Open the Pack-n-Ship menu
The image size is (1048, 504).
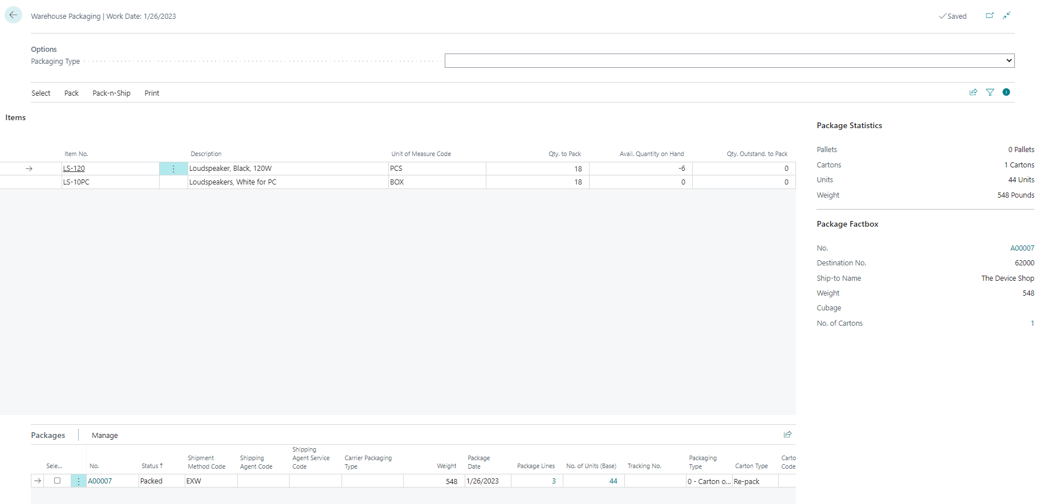111,93
